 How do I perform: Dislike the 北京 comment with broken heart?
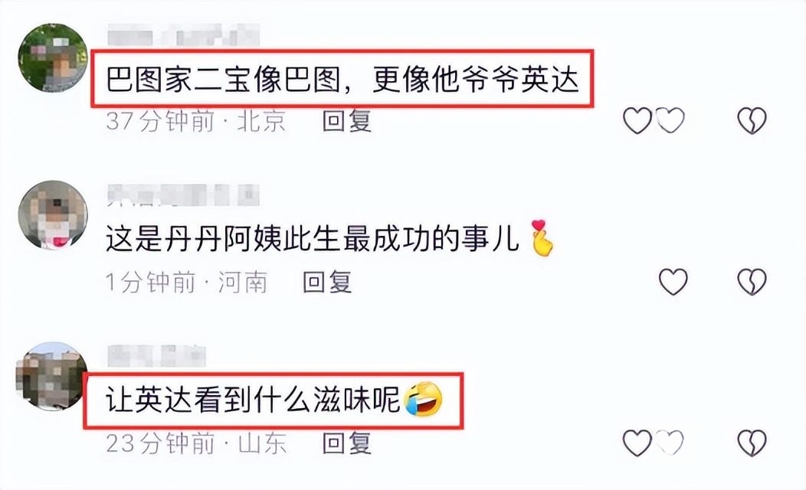[752, 121]
